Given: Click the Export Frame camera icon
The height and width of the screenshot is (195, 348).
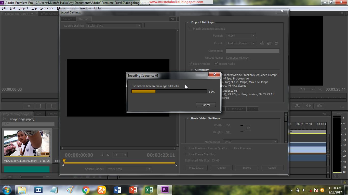Looking at the screenshot, I should (x=319, y=106).
